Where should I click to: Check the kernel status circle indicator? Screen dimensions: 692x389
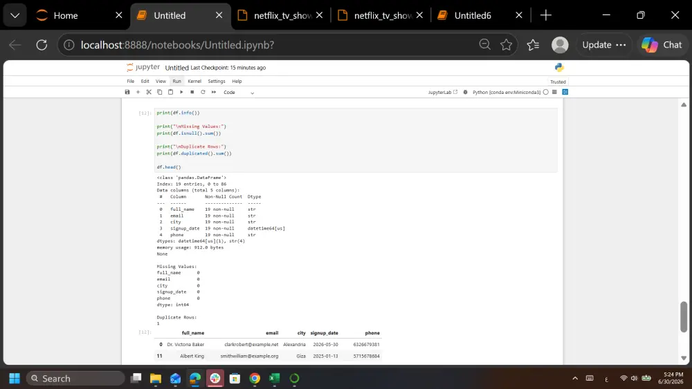tap(546, 92)
